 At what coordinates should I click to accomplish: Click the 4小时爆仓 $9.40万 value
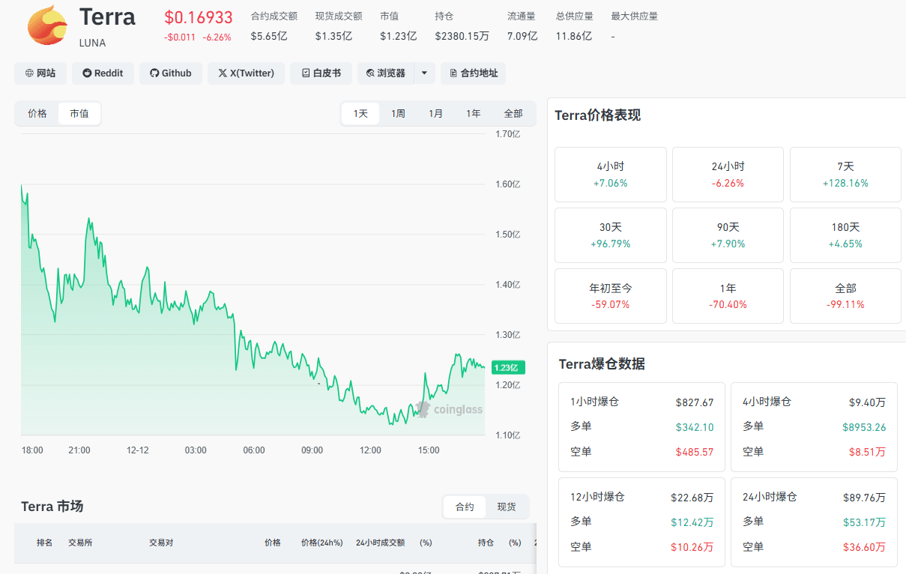coord(867,402)
